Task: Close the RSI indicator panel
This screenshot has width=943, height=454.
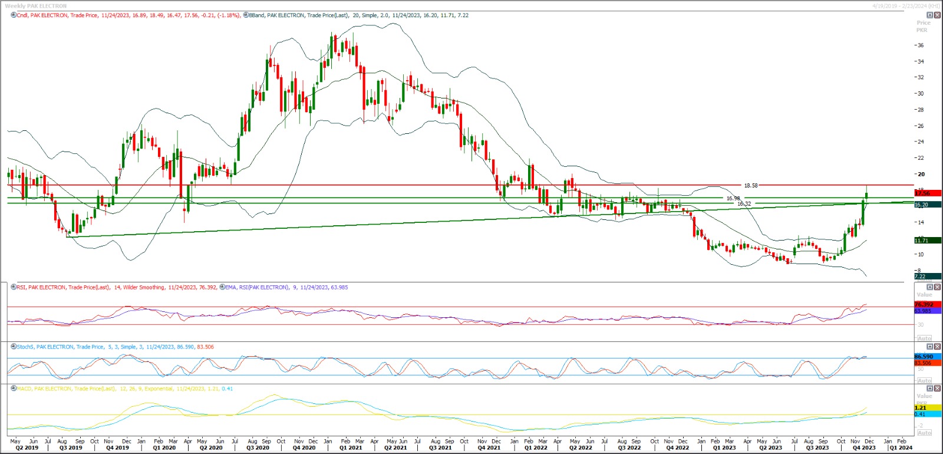Action: tap(937, 287)
